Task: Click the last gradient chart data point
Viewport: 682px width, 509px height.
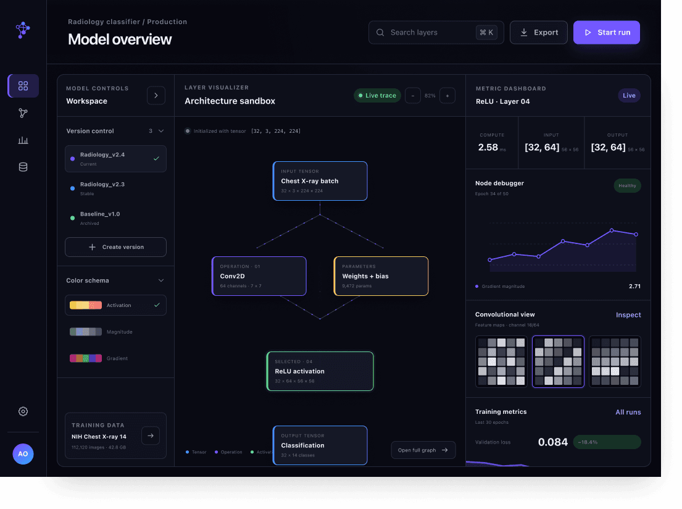Action: point(636,234)
